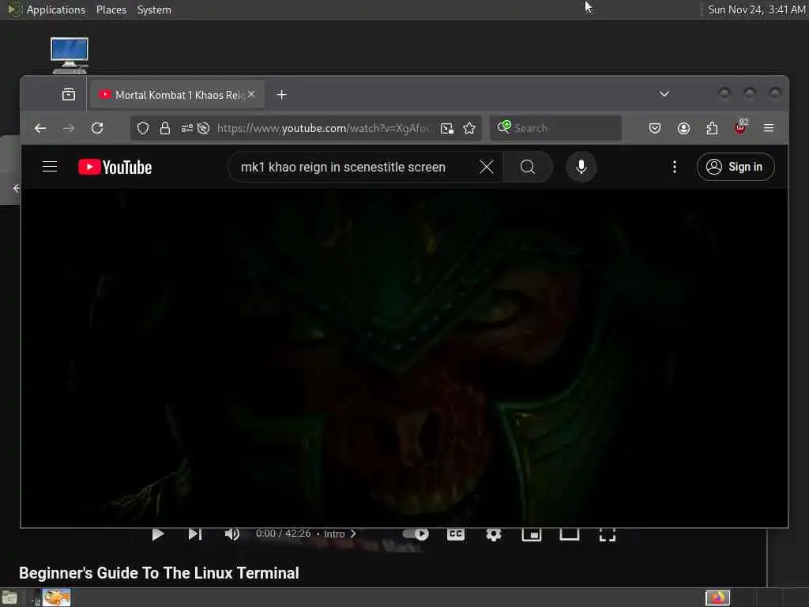Open the Applications menu
The height and width of the screenshot is (607, 809).
click(x=56, y=9)
